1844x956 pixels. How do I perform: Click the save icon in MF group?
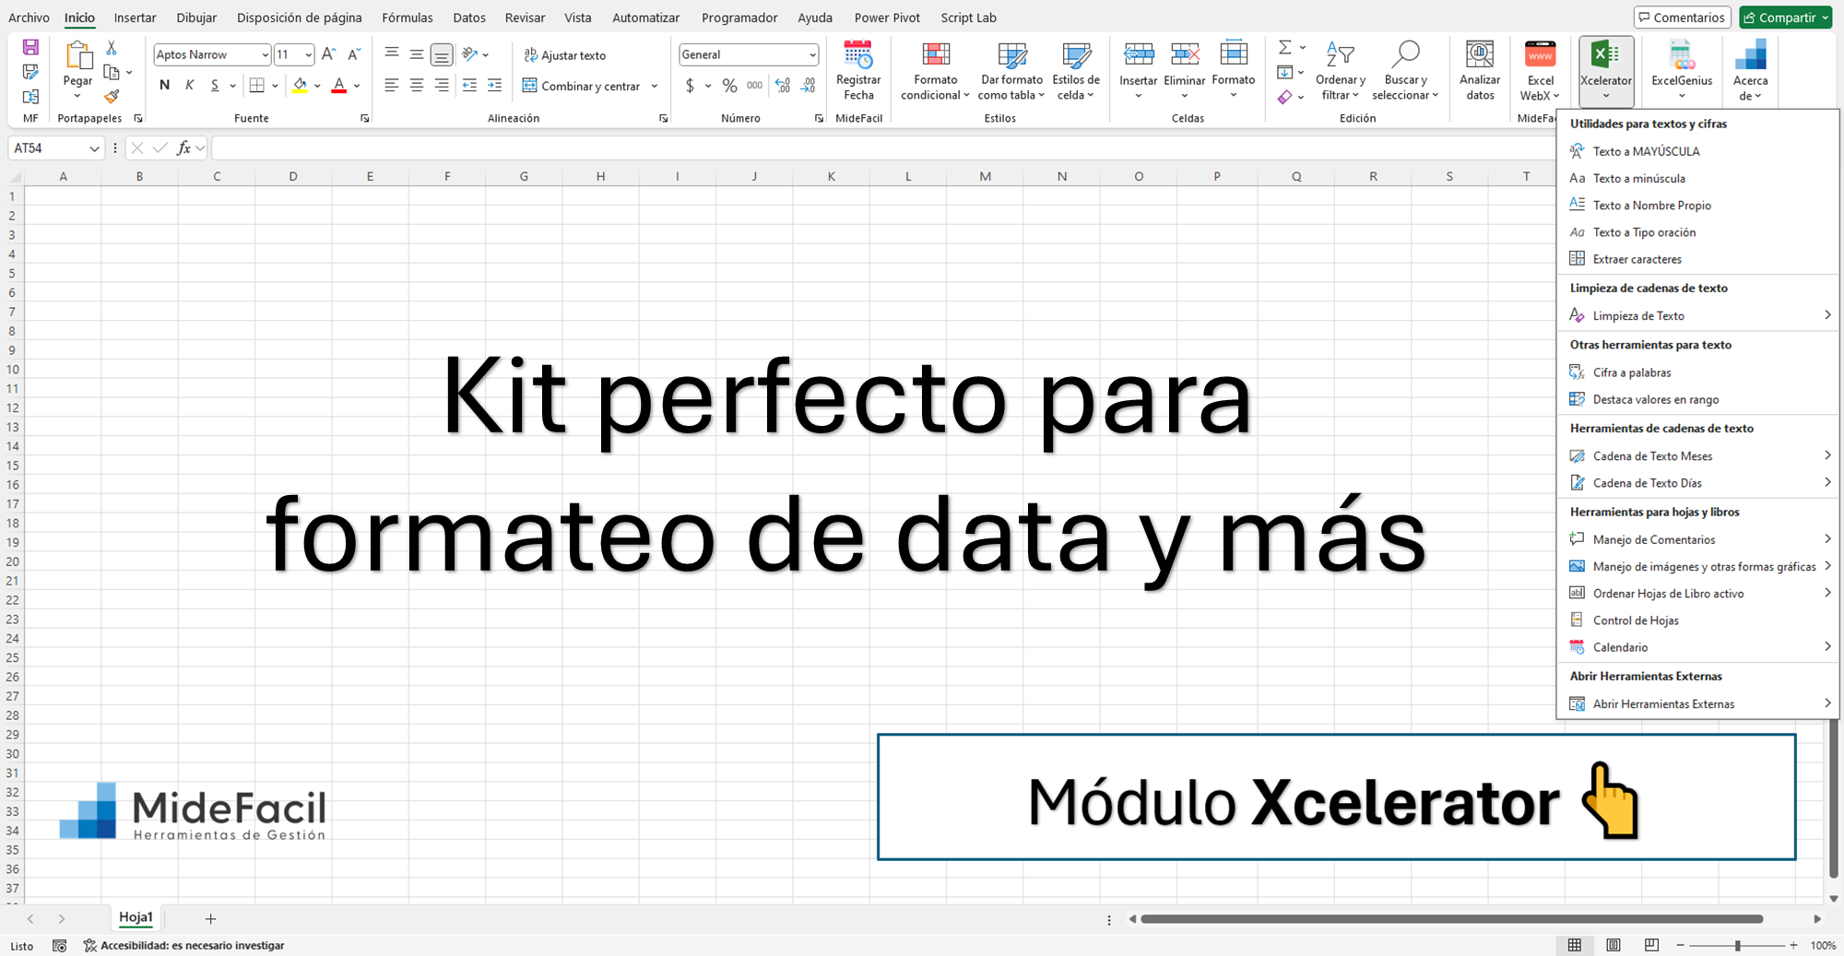coord(30,47)
